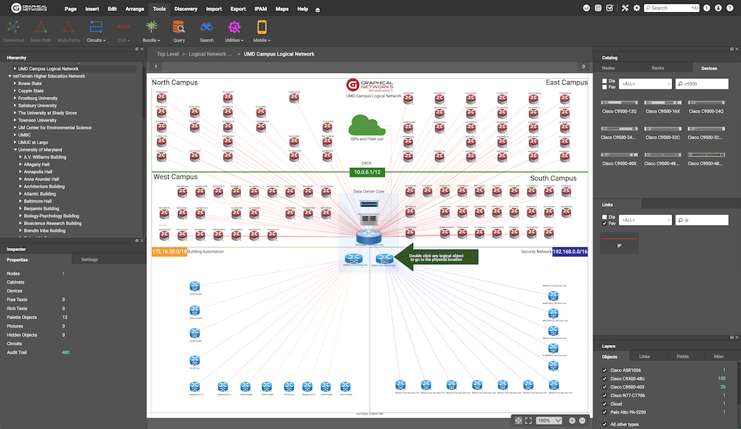Click the fit to screen icon
Viewport: 741px width, 429px height.
click(528, 420)
